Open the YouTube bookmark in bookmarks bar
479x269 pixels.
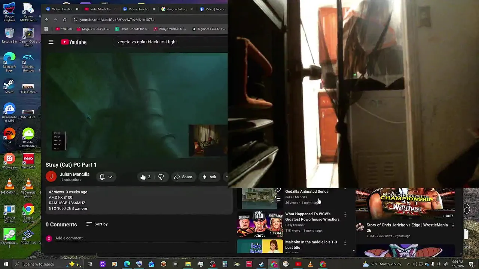tap(64, 29)
